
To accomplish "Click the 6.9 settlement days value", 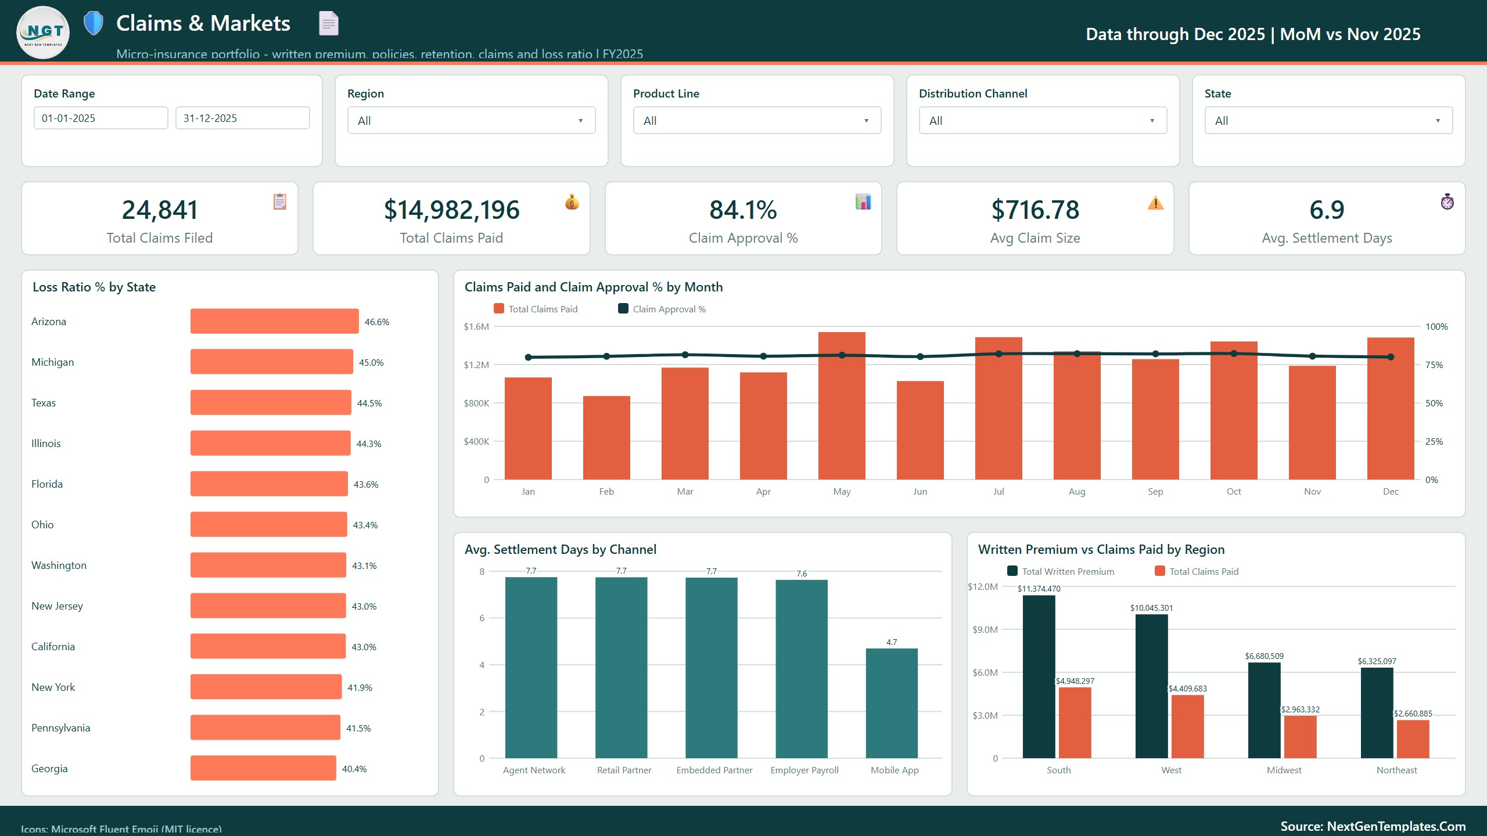I will click(1327, 210).
